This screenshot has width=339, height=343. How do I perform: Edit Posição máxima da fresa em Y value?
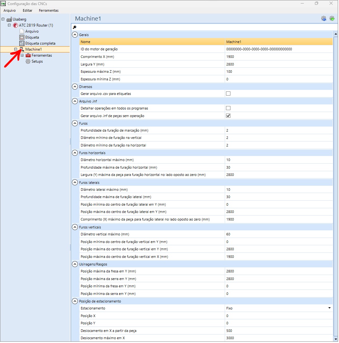(279, 272)
